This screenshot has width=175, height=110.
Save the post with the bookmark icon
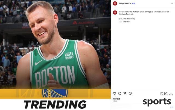pyautogui.click(x=162, y=93)
